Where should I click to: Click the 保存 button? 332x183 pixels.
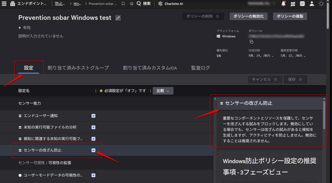pos(296,80)
